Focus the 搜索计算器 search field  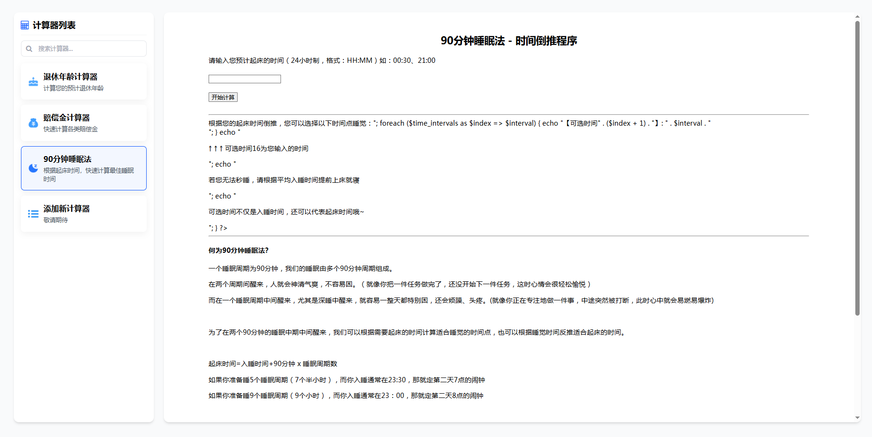click(x=88, y=49)
